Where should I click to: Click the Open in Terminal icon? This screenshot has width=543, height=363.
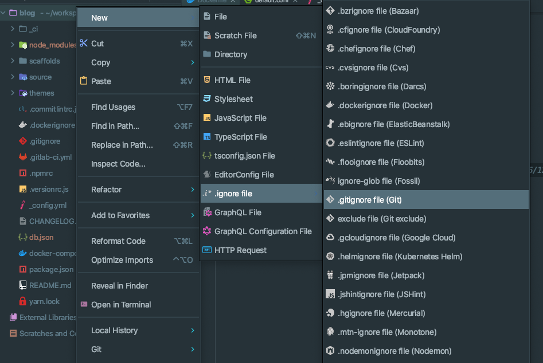(x=84, y=304)
